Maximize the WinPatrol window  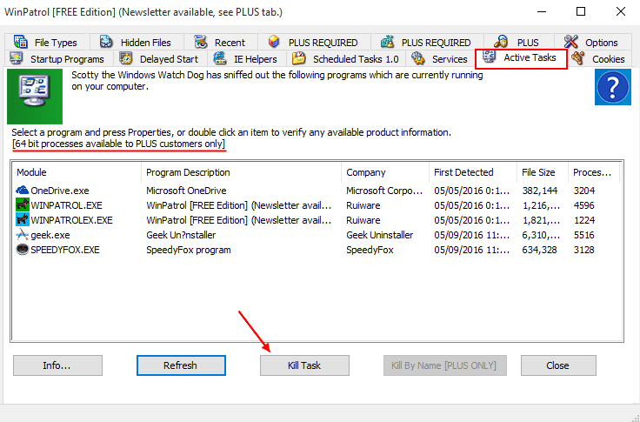pos(580,11)
